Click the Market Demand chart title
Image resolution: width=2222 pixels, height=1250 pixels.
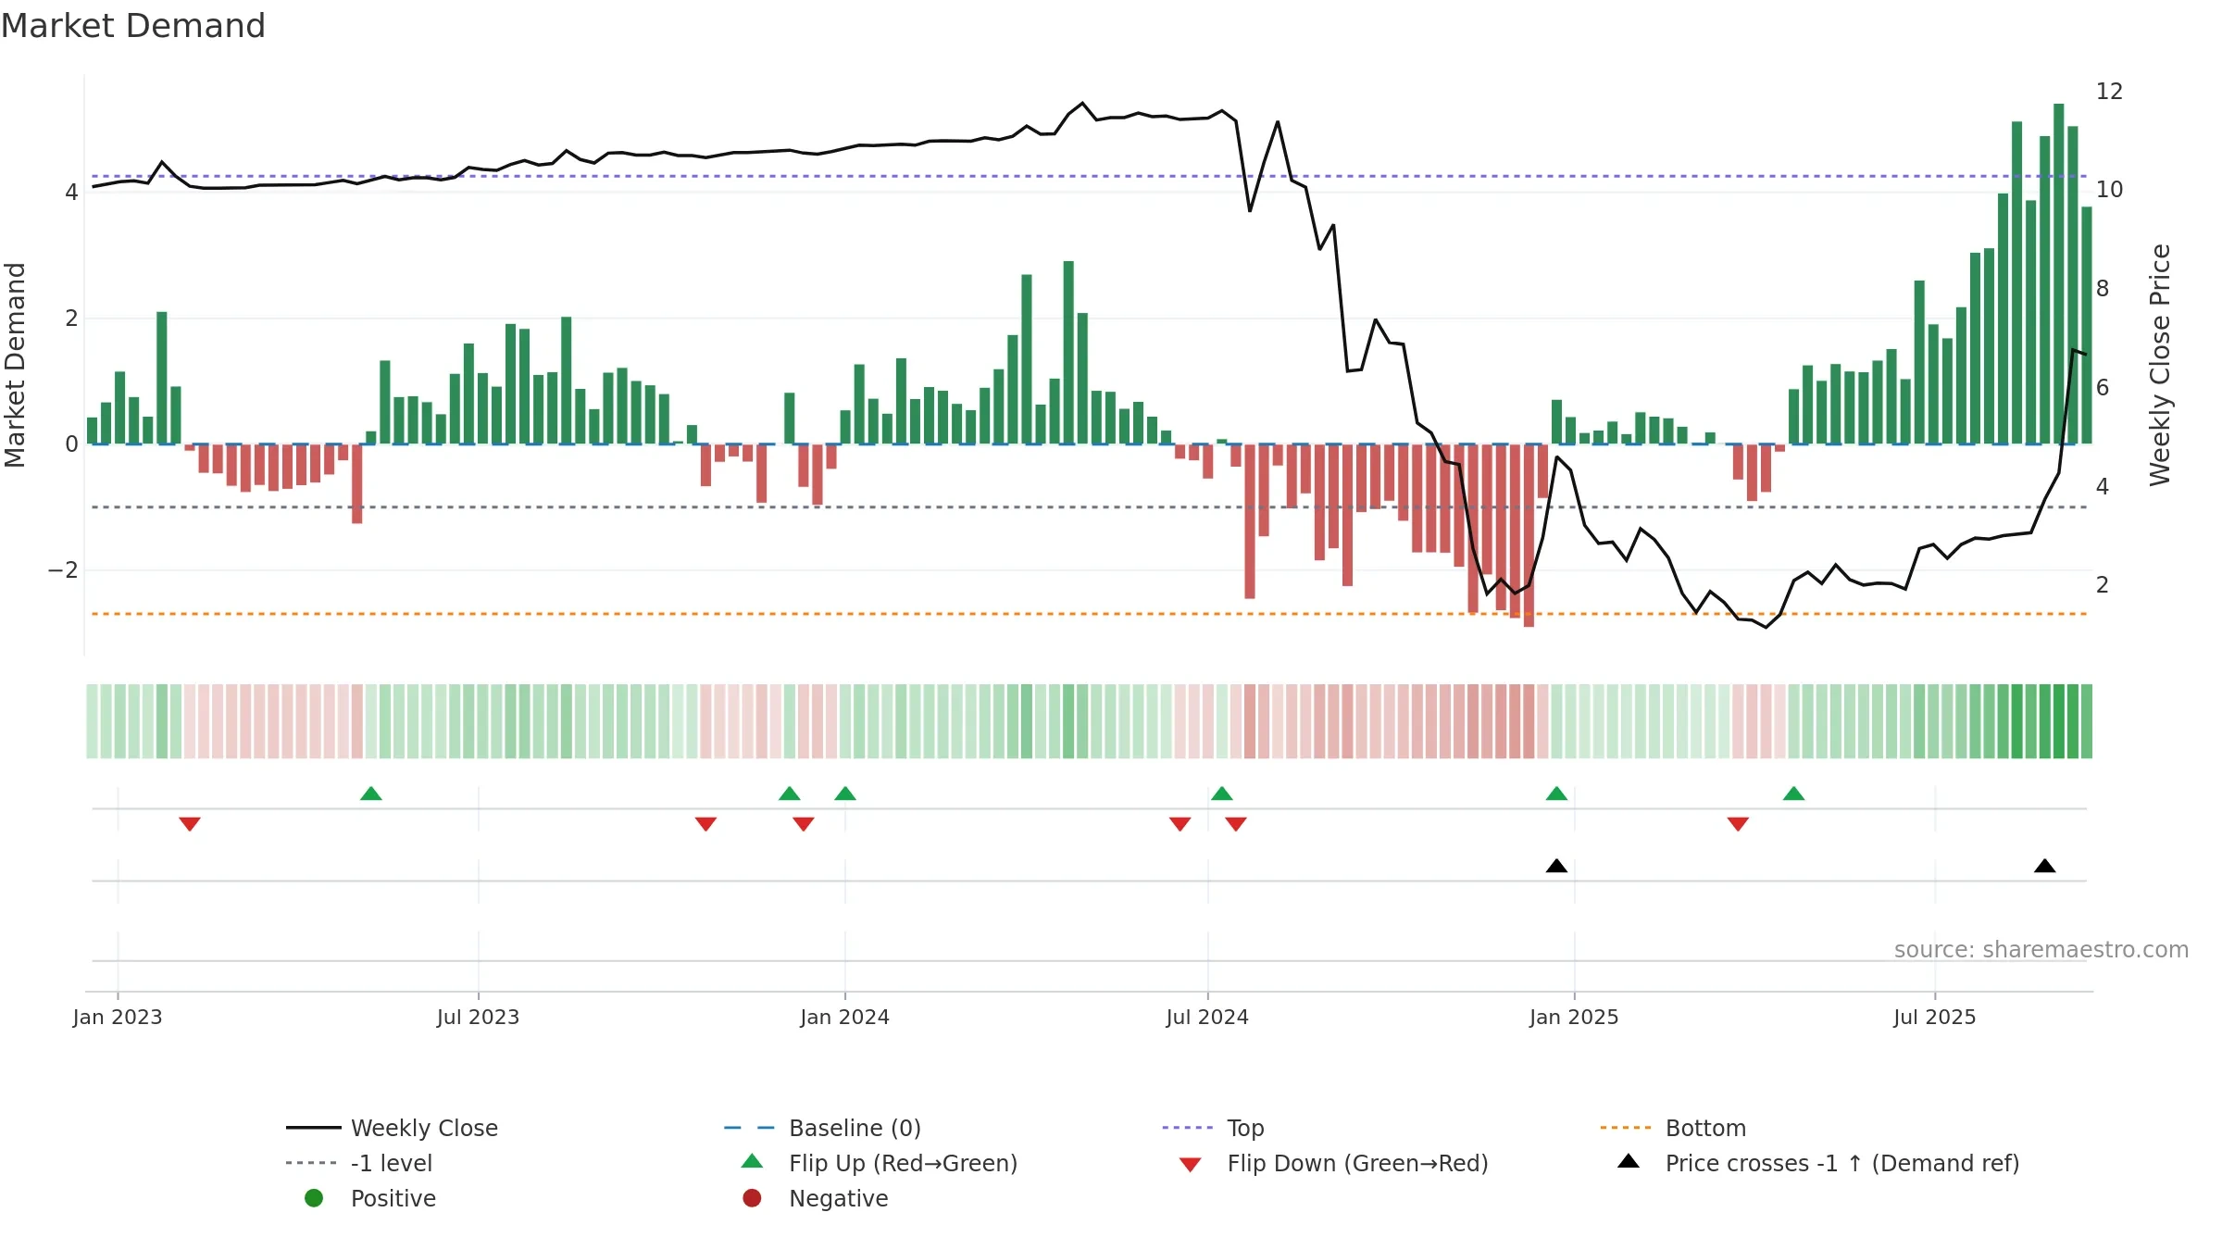133,26
